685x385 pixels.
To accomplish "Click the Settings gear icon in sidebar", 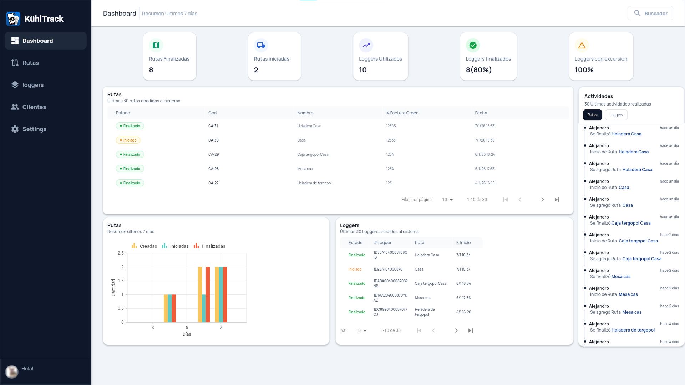I will (x=15, y=129).
